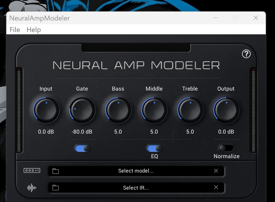Click the Middle knob label

pyautogui.click(x=154, y=89)
